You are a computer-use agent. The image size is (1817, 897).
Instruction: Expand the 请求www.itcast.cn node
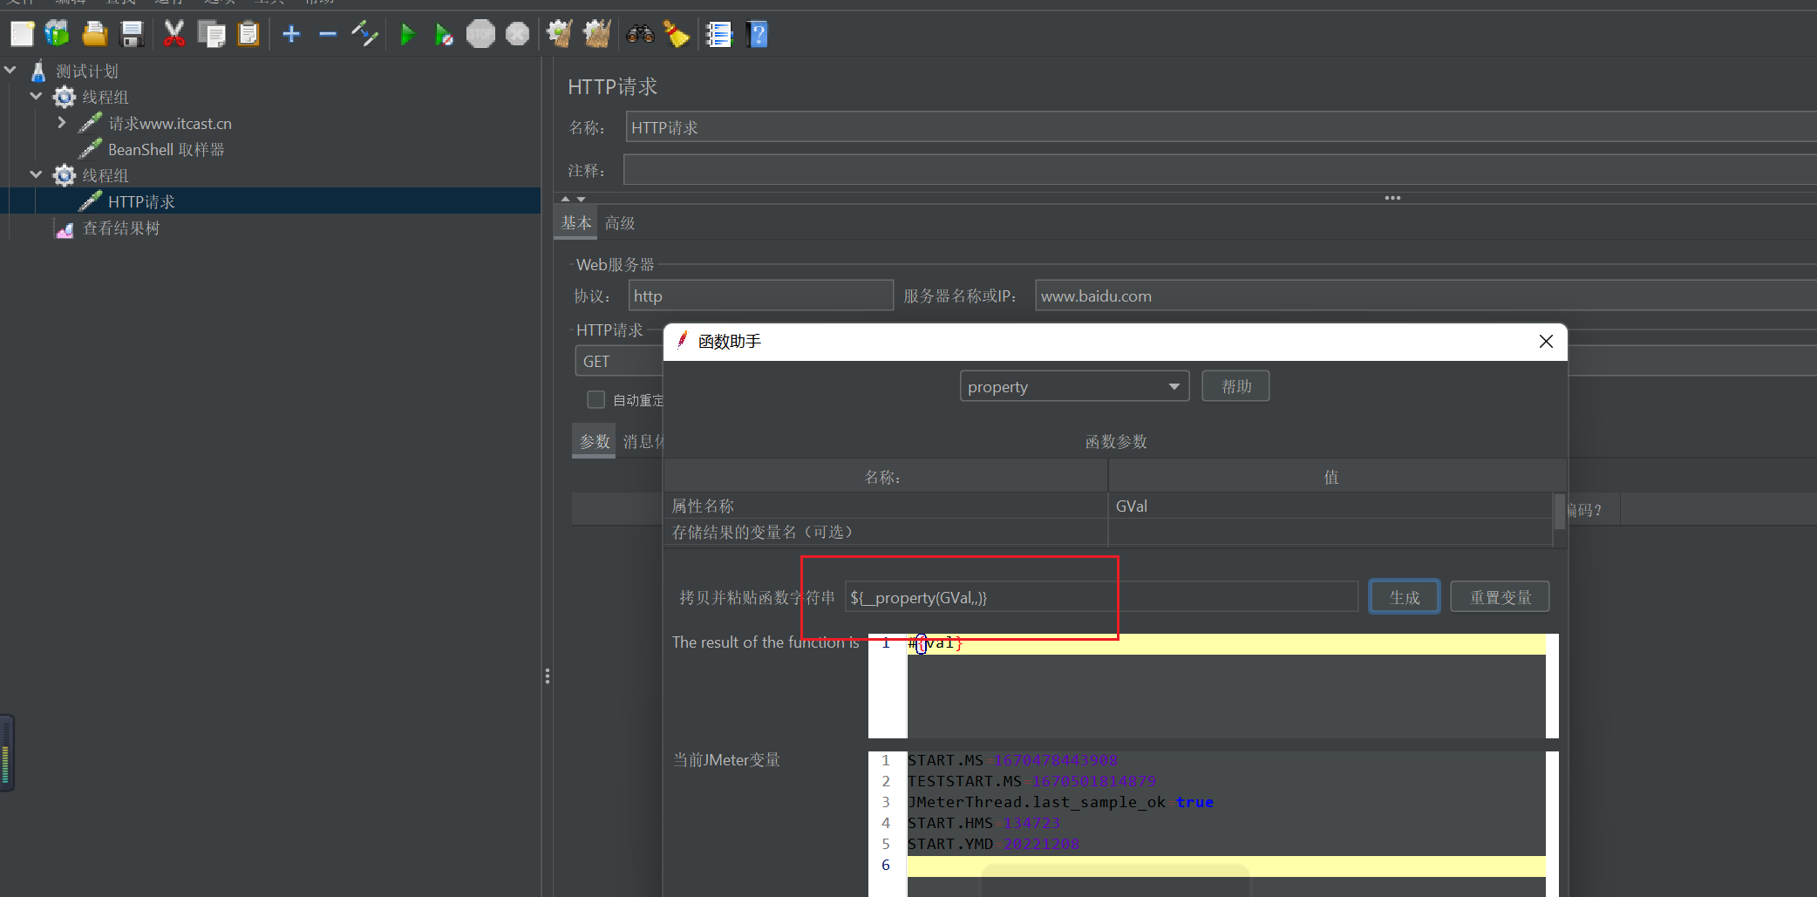coord(62,122)
